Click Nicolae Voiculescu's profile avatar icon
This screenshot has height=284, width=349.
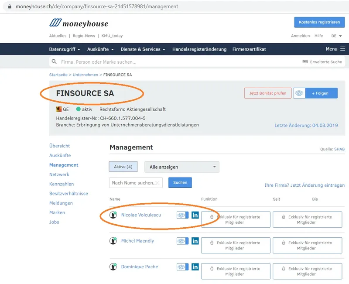pyautogui.click(x=113, y=215)
